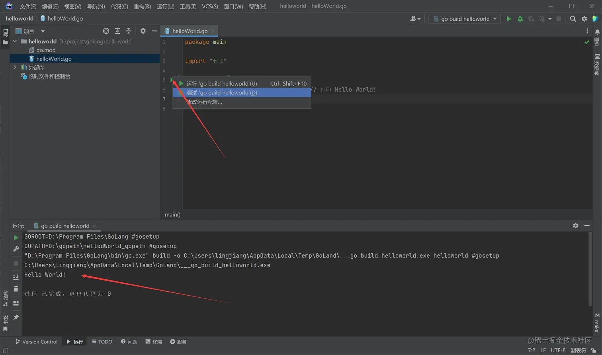Viewport: 602px width, 355px height.
Task: Open 导航(N) menu
Action: click(96, 6)
